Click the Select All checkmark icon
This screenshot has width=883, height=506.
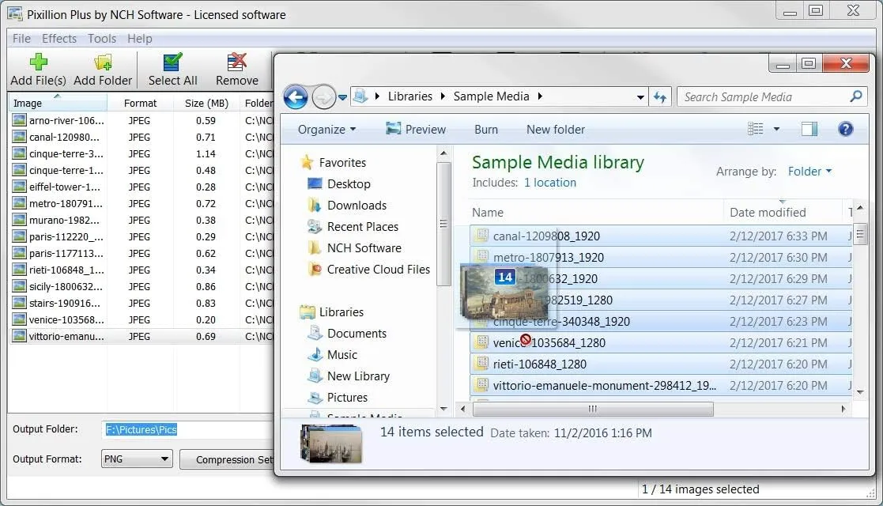click(172, 62)
